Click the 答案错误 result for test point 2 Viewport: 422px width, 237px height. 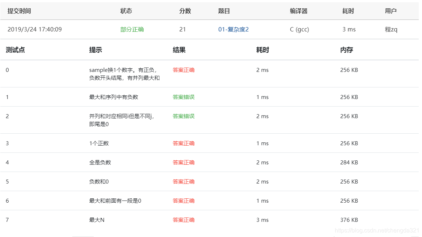[184, 116]
